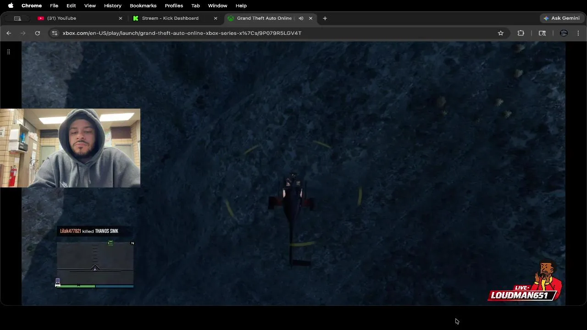
Task: Open the Xbox stream grip menu
Action: (x=8, y=52)
